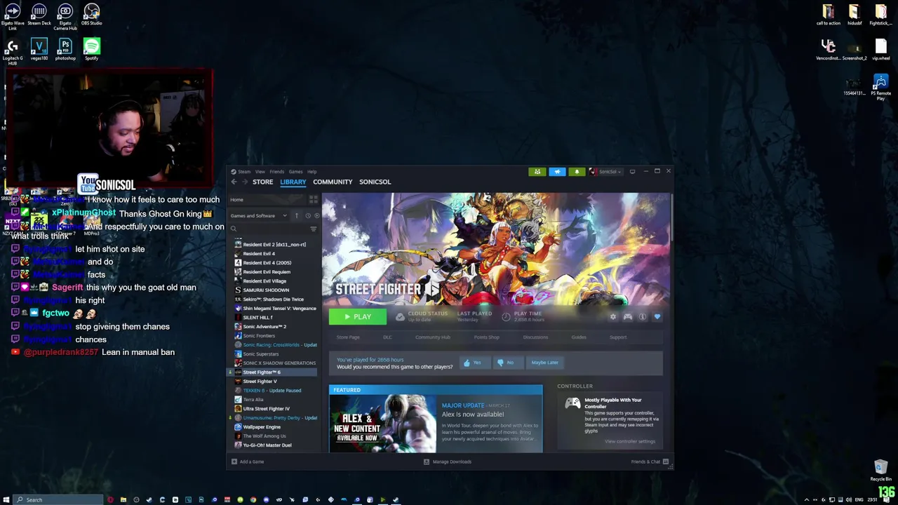Open the Elgato Wave Link desktop shortcut
This screenshot has width=898, height=505.
[13, 15]
